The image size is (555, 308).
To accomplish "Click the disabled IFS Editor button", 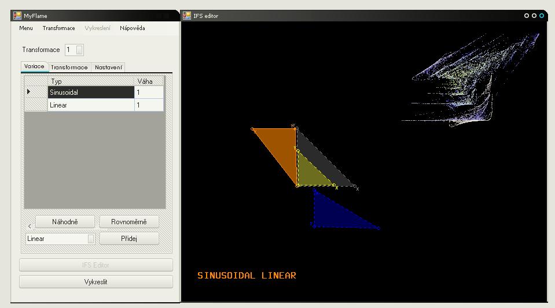I will click(96, 265).
